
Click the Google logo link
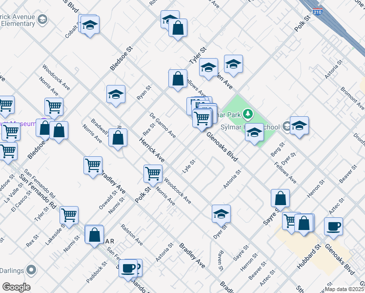click(17, 287)
